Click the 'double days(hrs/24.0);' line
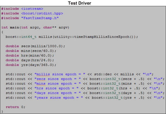Image resolution: width=166 pixels, height=114 pixels. coord(30,60)
